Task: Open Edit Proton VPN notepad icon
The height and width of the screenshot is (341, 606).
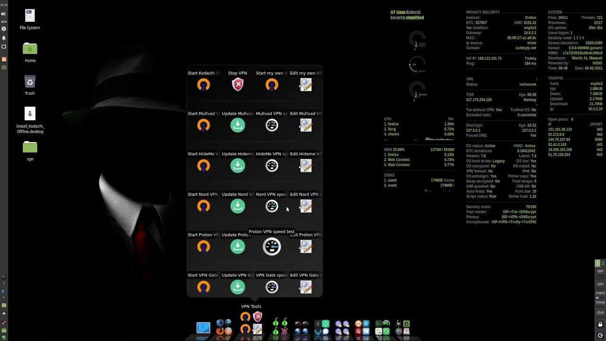Action: [x=306, y=246]
